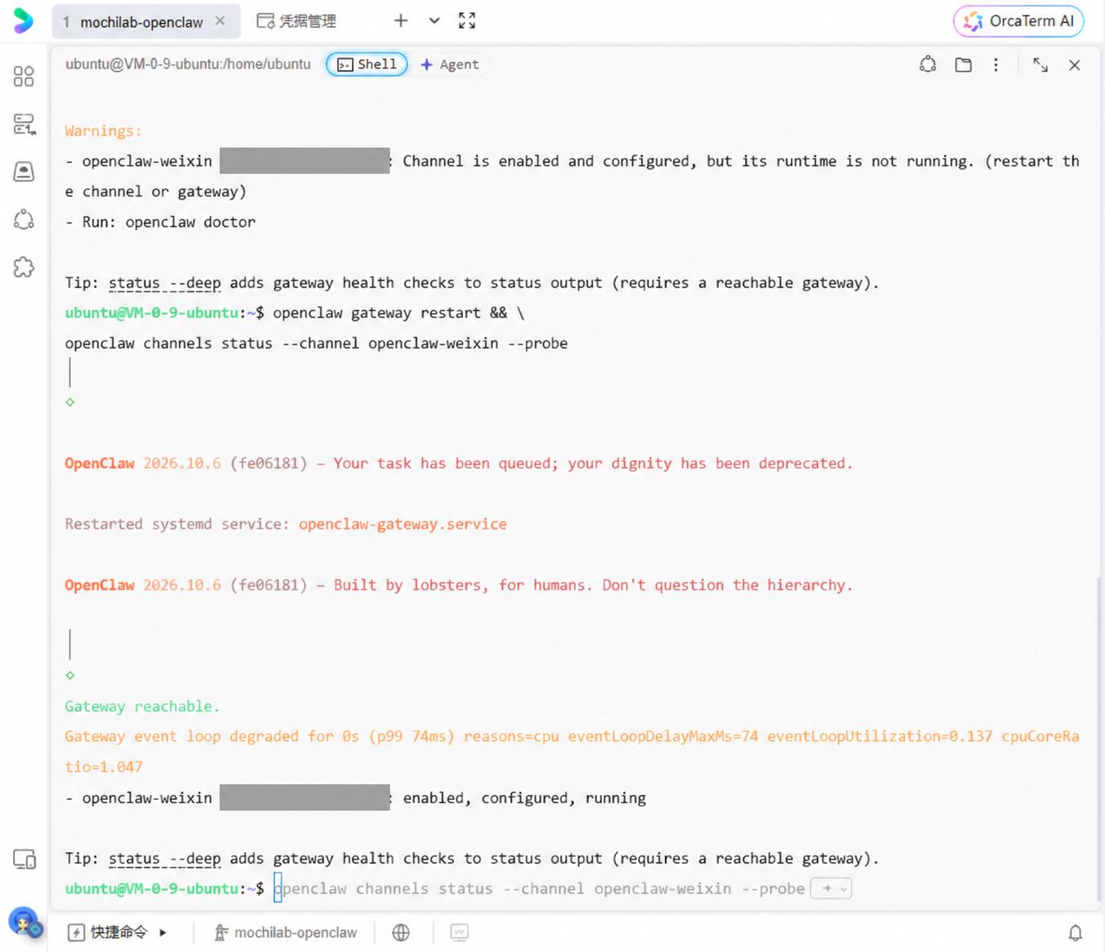
Task: Expand the new-session dropdown chevron
Action: (x=434, y=20)
